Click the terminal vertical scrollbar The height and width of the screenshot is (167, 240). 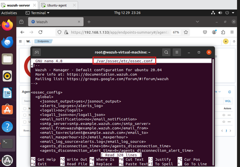point(213,112)
